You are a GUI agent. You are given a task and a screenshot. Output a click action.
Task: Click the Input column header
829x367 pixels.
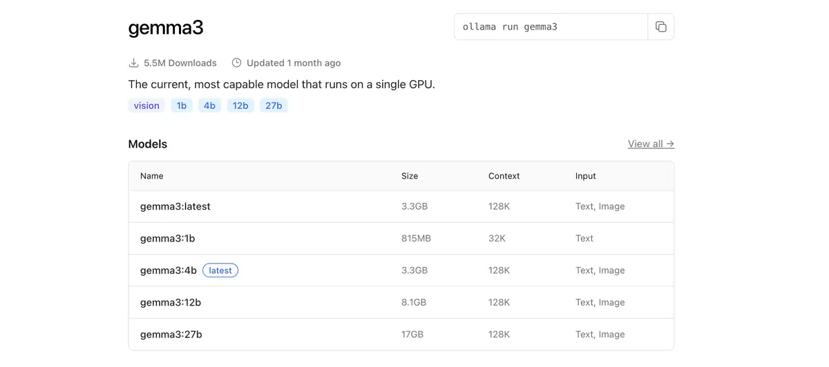[x=586, y=176]
